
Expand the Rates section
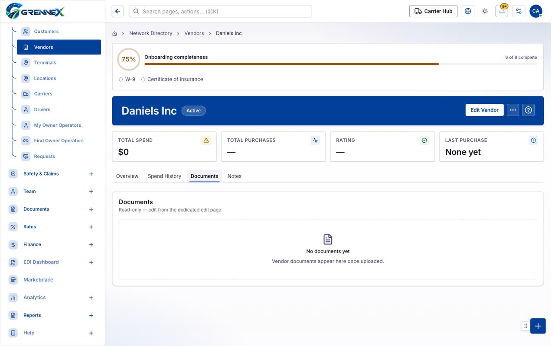point(91,227)
